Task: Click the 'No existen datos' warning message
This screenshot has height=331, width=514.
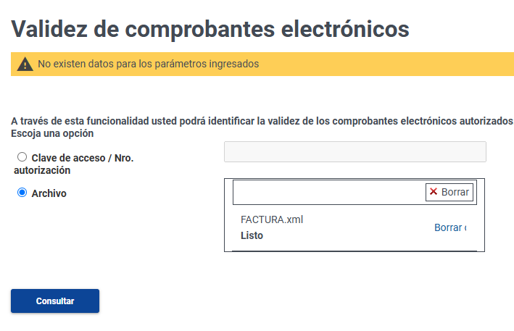Action: click(148, 64)
